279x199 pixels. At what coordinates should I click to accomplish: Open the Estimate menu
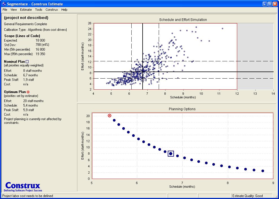[26, 10]
